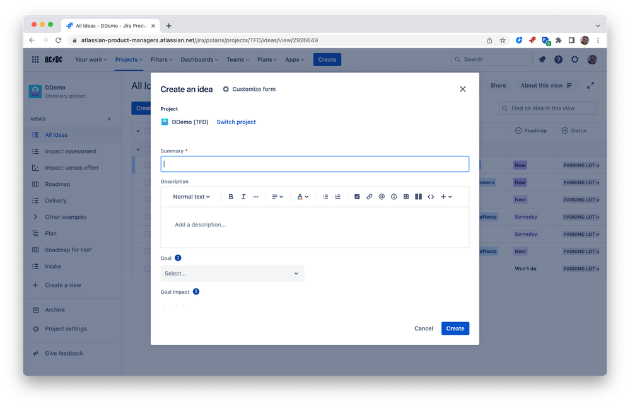Viewport: 630px width, 406px height.
Task: Open user profile avatar in Jira header
Action: point(592,59)
